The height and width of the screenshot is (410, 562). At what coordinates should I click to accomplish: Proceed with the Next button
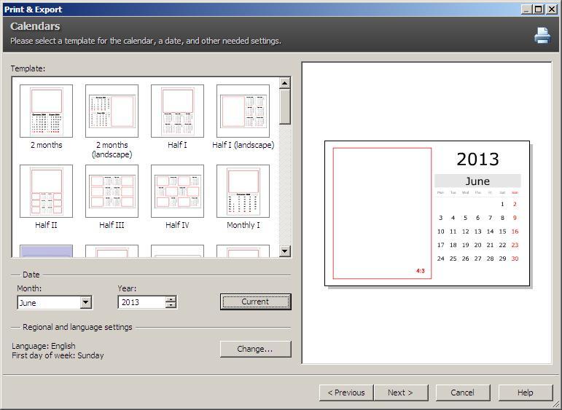click(x=400, y=393)
